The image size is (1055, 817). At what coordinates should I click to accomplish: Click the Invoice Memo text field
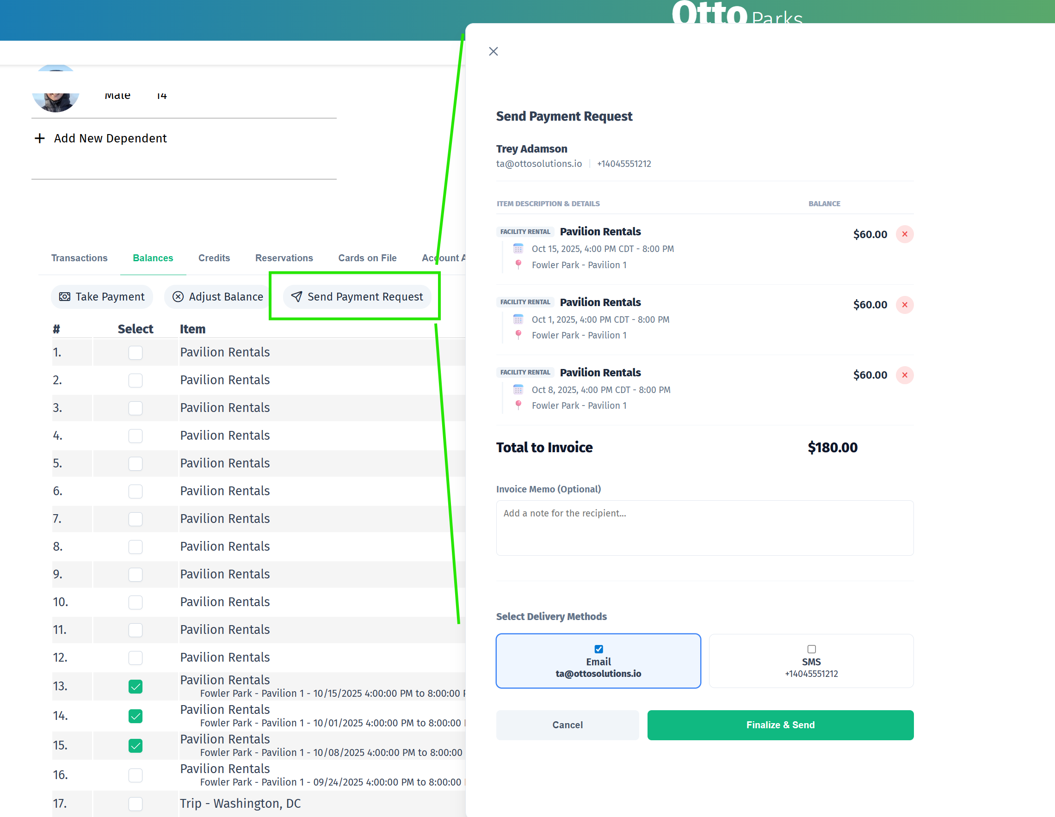704,528
